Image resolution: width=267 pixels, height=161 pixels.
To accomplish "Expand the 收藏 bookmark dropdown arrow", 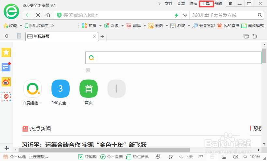I will pyautogui.click(x=21, y=26).
